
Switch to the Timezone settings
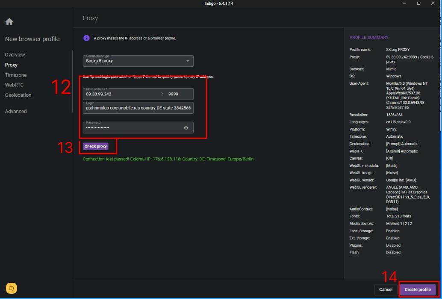point(16,75)
